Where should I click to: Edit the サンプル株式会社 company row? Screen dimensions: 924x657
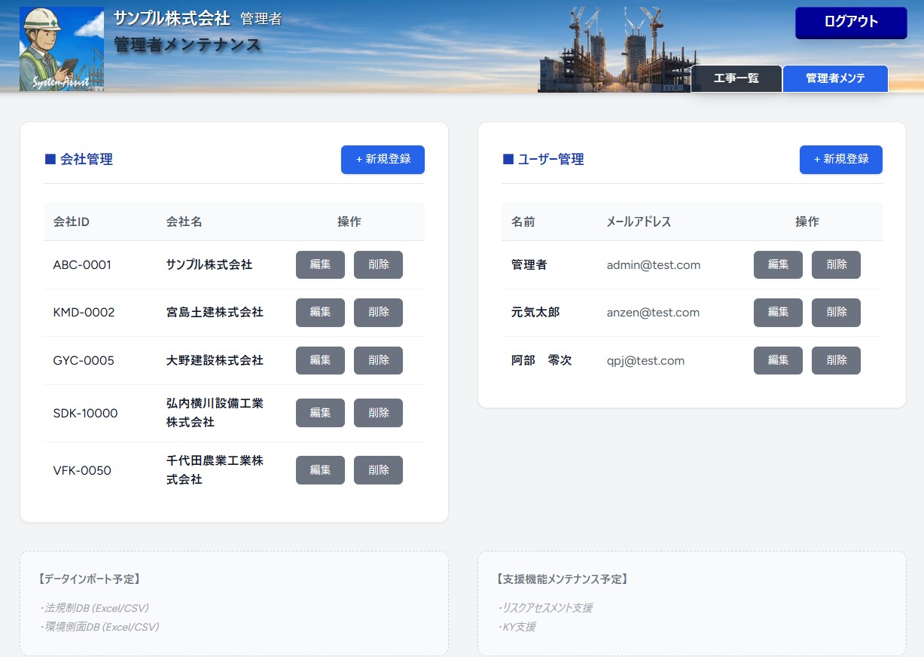pos(320,265)
